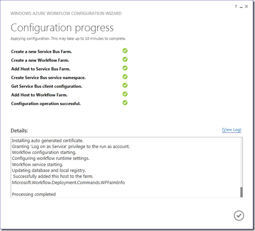This screenshot has height=231, width=255.
Task: Click 'Installing auto generated certificate.' log line
Action: tap(47, 141)
